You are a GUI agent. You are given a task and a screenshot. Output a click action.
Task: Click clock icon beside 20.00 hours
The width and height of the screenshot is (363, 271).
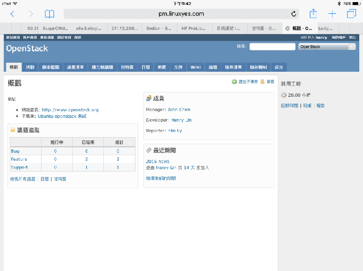284,95
